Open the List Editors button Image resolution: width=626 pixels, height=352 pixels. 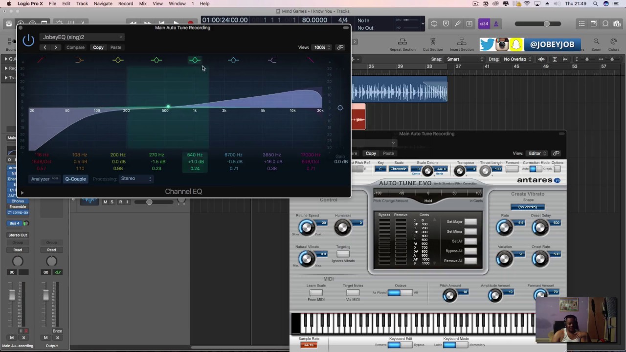coord(581,24)
